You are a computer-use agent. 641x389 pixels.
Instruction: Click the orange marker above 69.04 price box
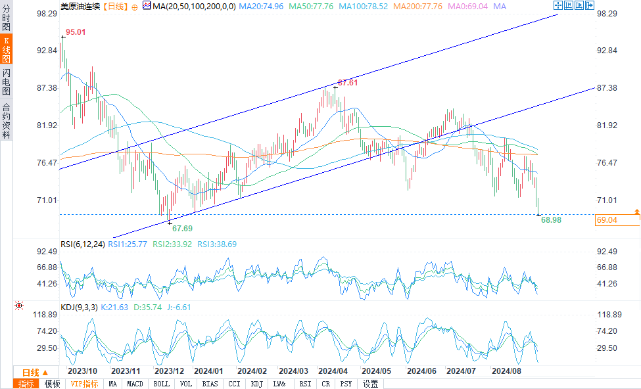click(x=637, y=211)
